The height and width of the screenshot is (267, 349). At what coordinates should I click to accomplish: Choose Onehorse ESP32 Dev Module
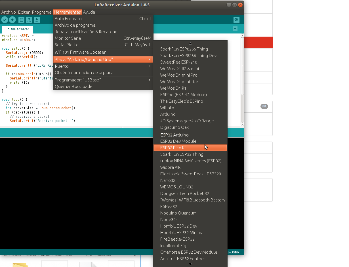(x=190, y=252)
